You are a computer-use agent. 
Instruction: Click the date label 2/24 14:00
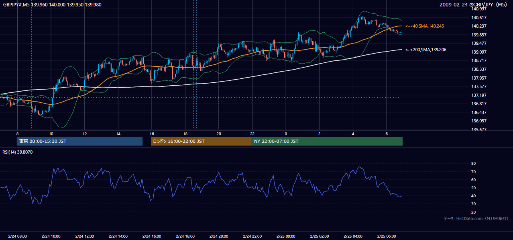pyautogui.click(x=118, y=236)
